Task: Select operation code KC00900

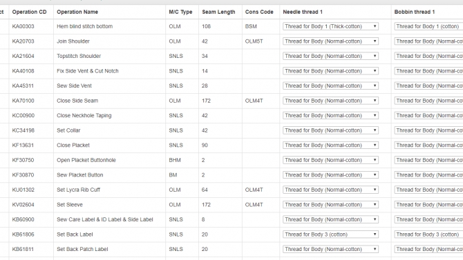Action: 23,116
